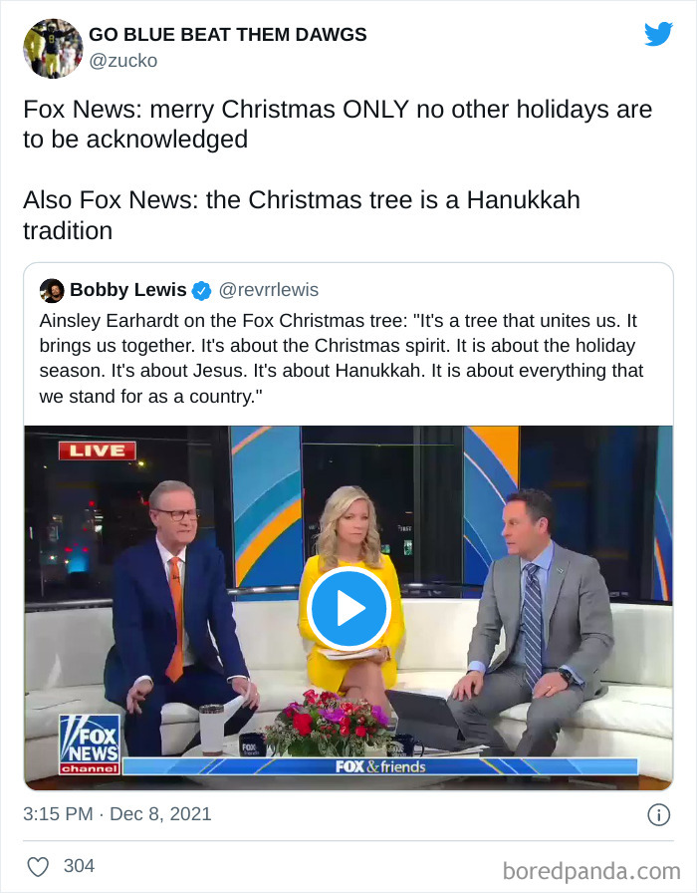
Task: Open the @revrrlewis handle link
Action: pos(269,290)
